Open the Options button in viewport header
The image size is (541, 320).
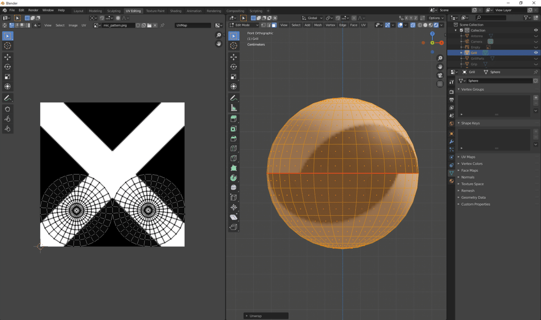coord(436,18)
